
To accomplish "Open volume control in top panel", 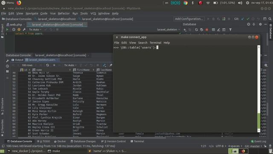I will (x=240, y=3).
